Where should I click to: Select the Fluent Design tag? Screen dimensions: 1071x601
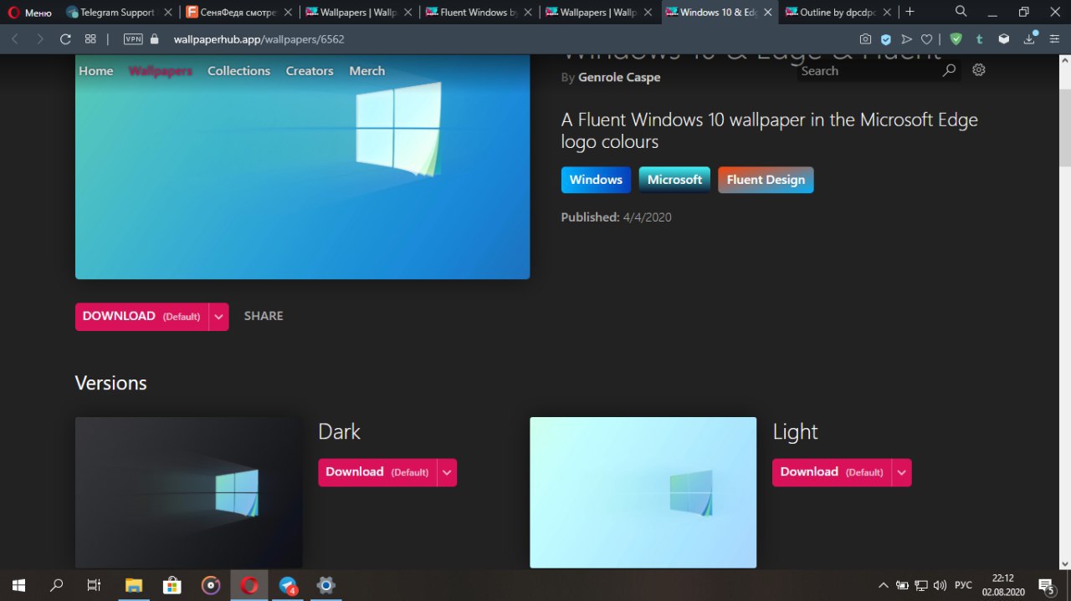point(766,180)
